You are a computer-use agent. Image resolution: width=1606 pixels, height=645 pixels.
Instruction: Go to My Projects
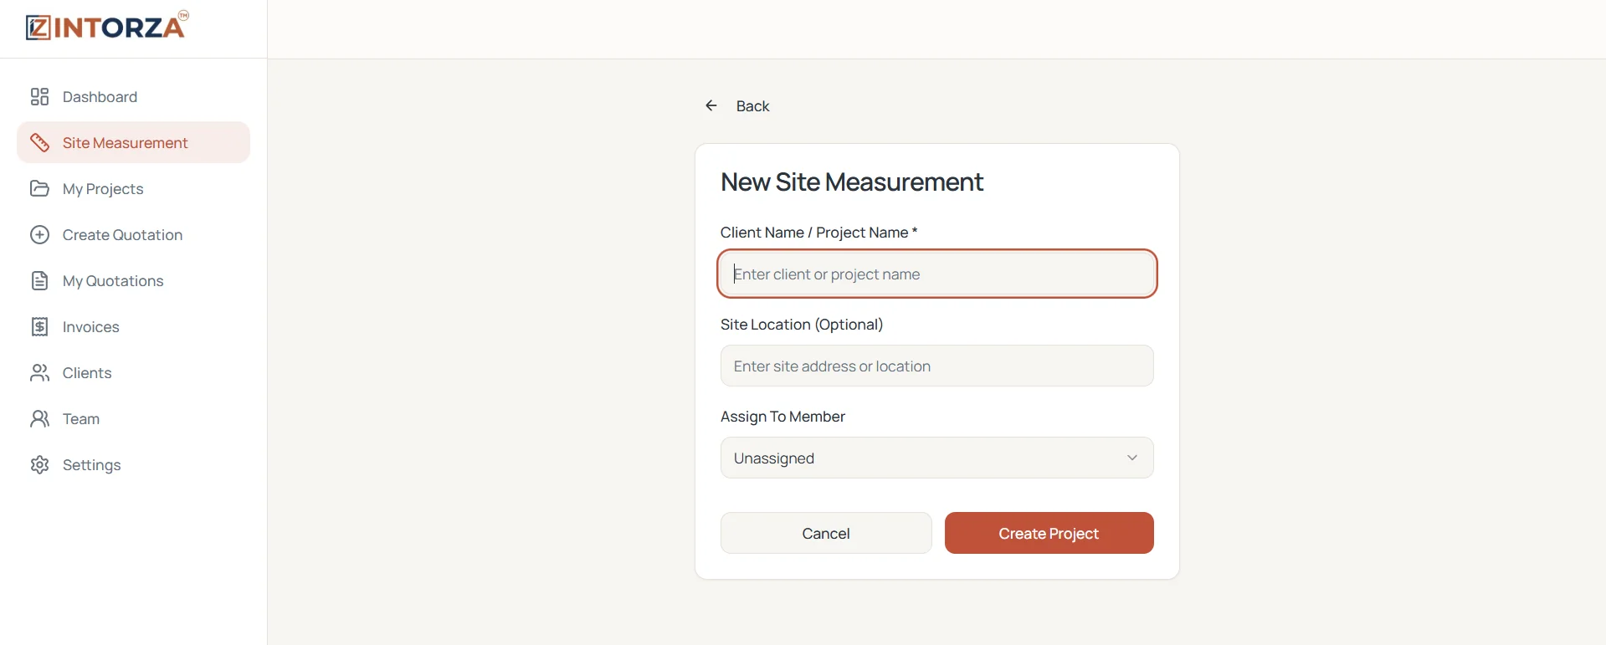(x=134, y=189)
